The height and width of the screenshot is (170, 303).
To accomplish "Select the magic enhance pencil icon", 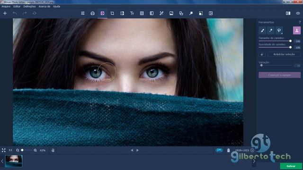I will [161, 13].
